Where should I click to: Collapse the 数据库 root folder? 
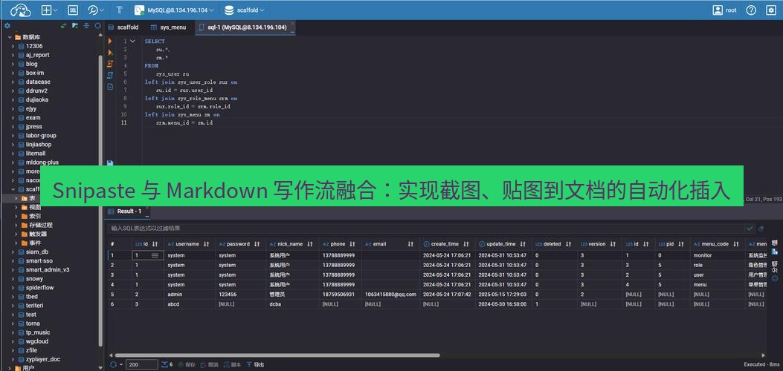point(10,37)
